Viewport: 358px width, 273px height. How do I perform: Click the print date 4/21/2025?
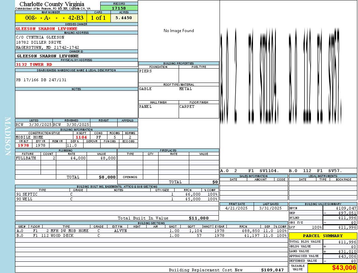(236, 208)
